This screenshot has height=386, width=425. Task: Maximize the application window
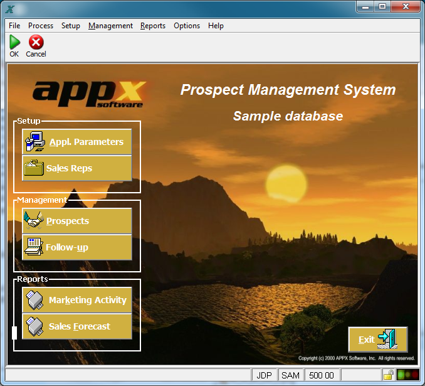click(x=382, y=6)
